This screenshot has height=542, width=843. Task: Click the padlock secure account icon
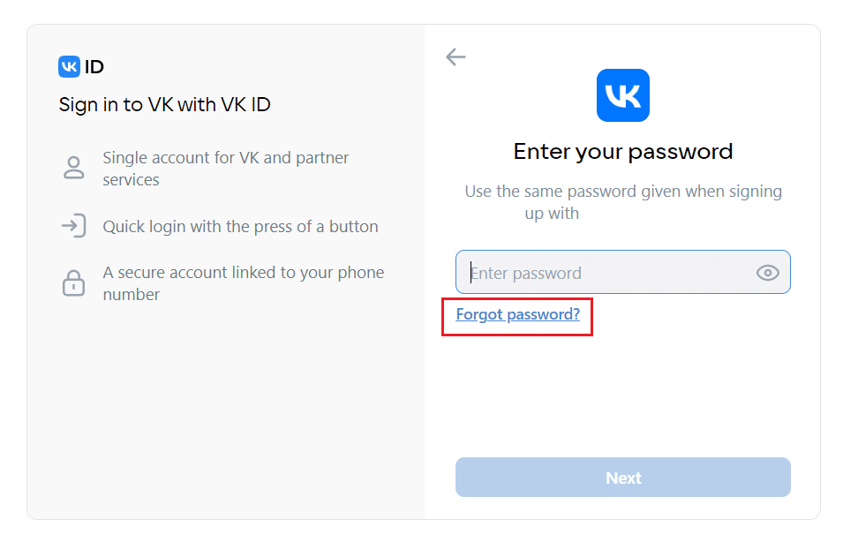(73, 282)
